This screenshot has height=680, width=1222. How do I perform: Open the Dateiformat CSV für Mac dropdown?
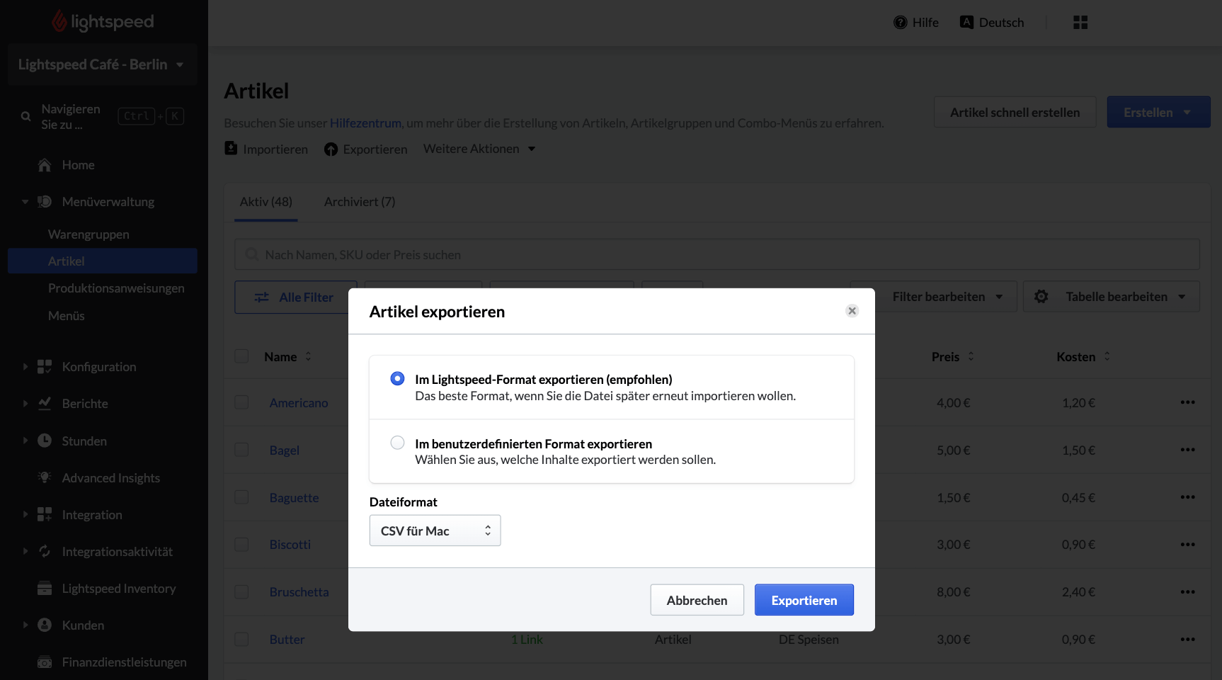[x=435, y=531]
